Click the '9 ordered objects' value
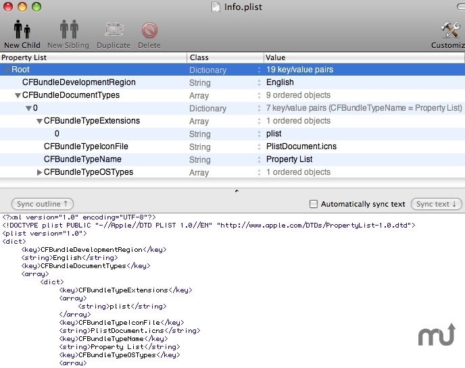 298,95
